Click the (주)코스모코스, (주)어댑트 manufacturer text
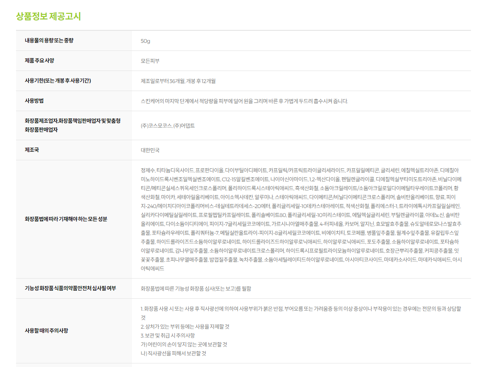This screenshot has height=367, width=479. pyautogui.click(x=167, y=126)
